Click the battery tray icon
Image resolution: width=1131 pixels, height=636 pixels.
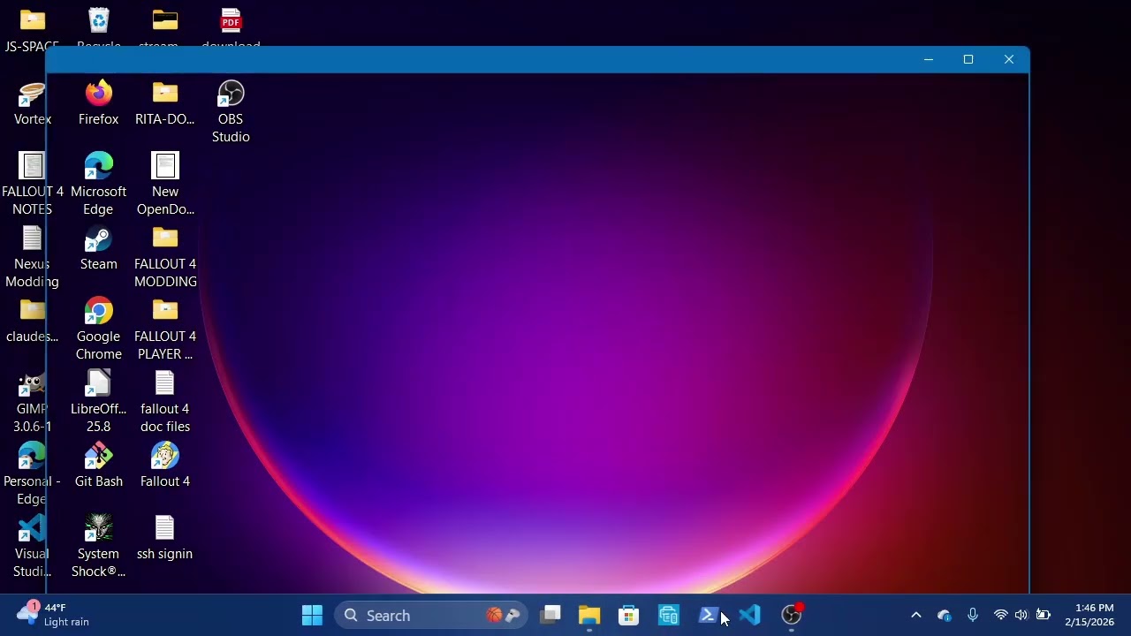pos(1044,616)
